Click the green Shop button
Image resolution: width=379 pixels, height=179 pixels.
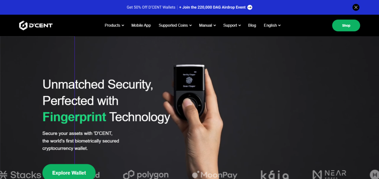tap(346, 26)
